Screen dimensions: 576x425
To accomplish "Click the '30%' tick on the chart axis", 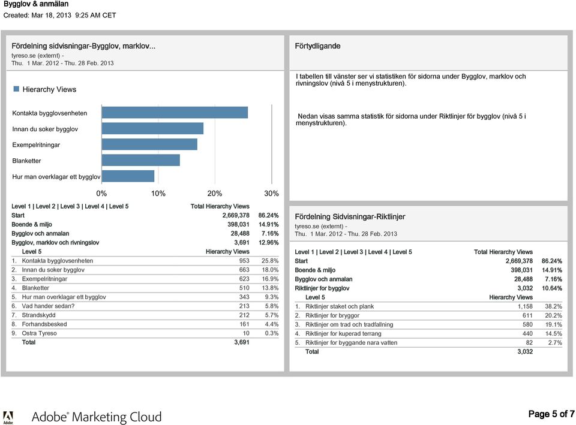I will point(271,194).
